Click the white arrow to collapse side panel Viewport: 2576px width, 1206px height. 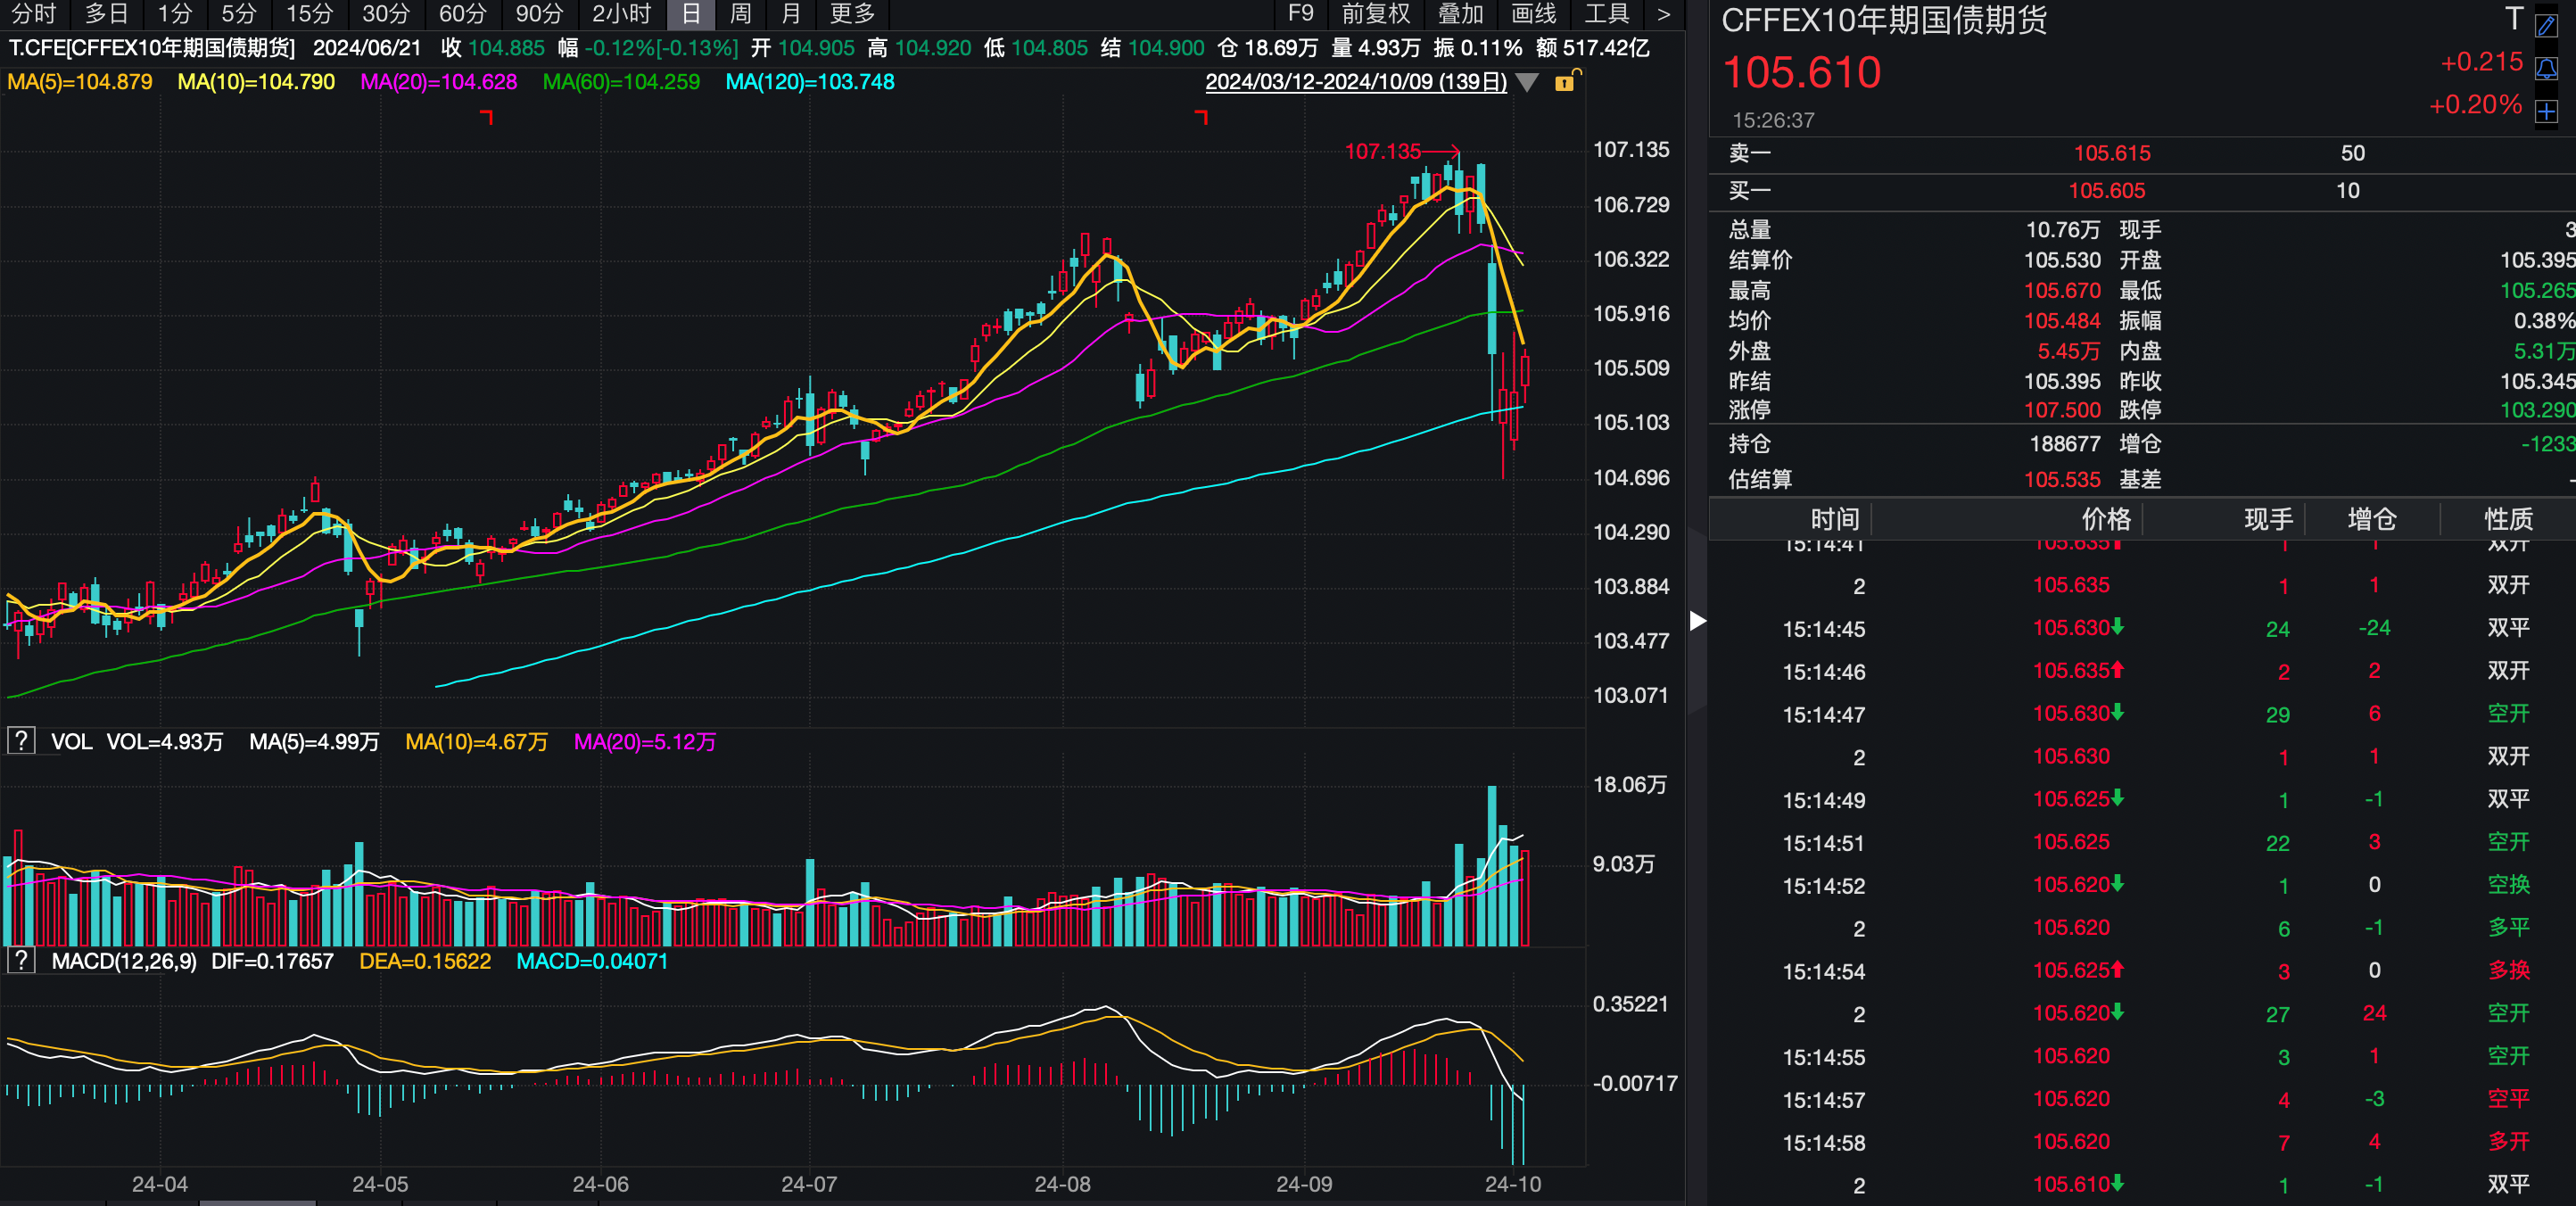[x=1697, y=621]
